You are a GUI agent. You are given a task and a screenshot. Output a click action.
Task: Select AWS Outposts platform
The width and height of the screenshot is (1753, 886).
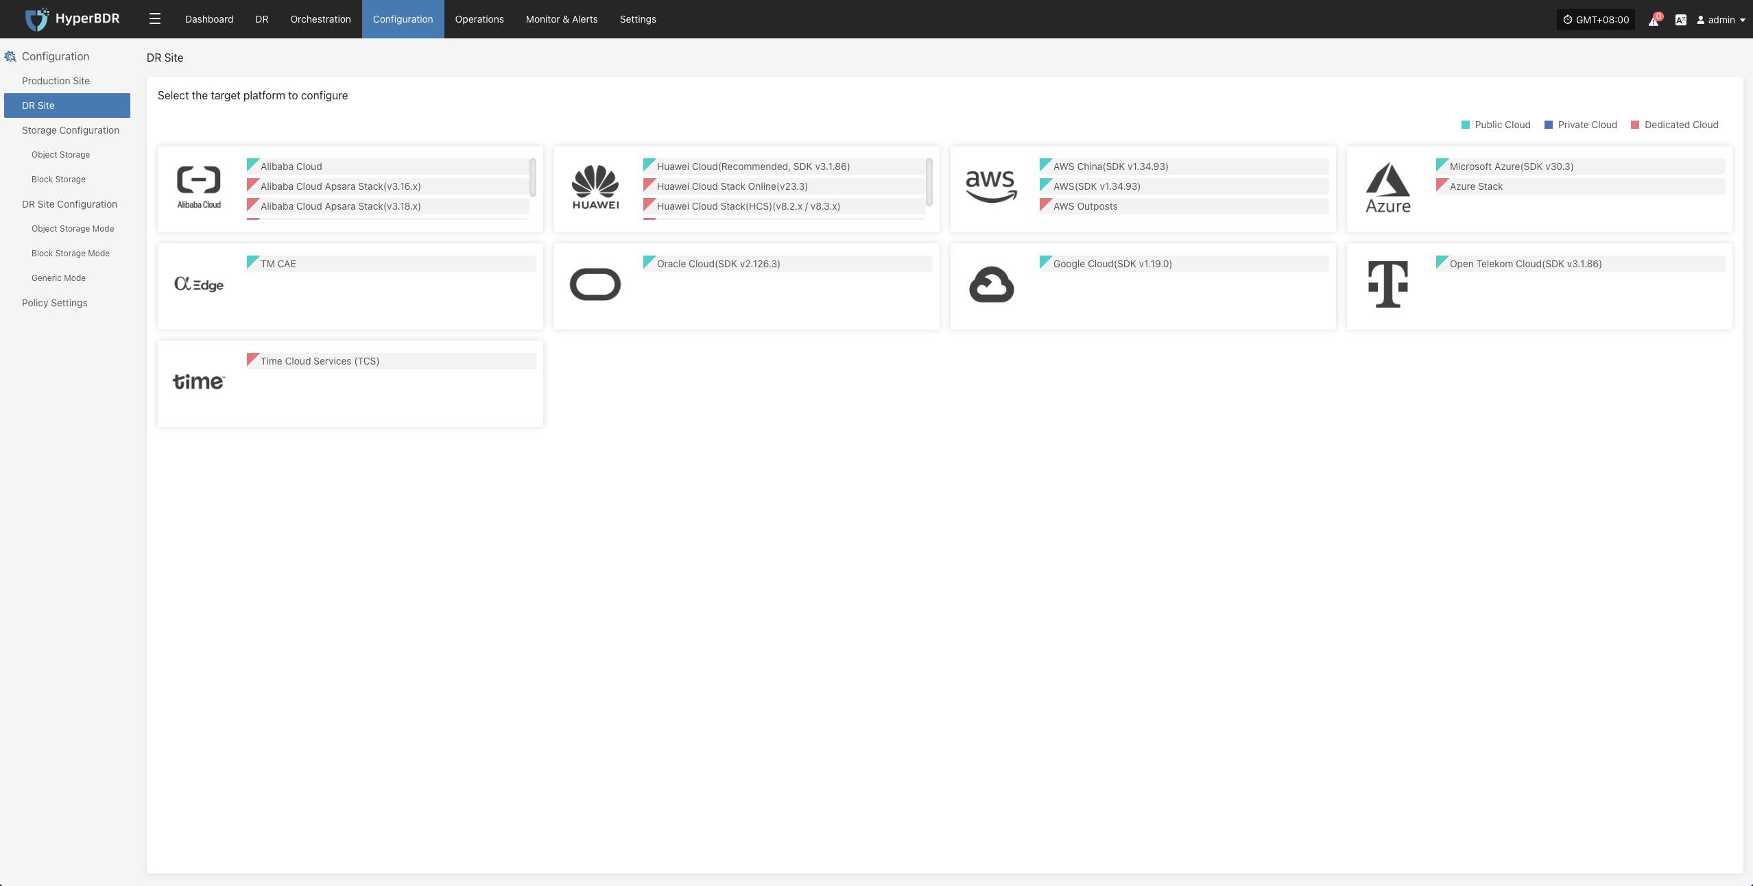(x=1184, y=206)
